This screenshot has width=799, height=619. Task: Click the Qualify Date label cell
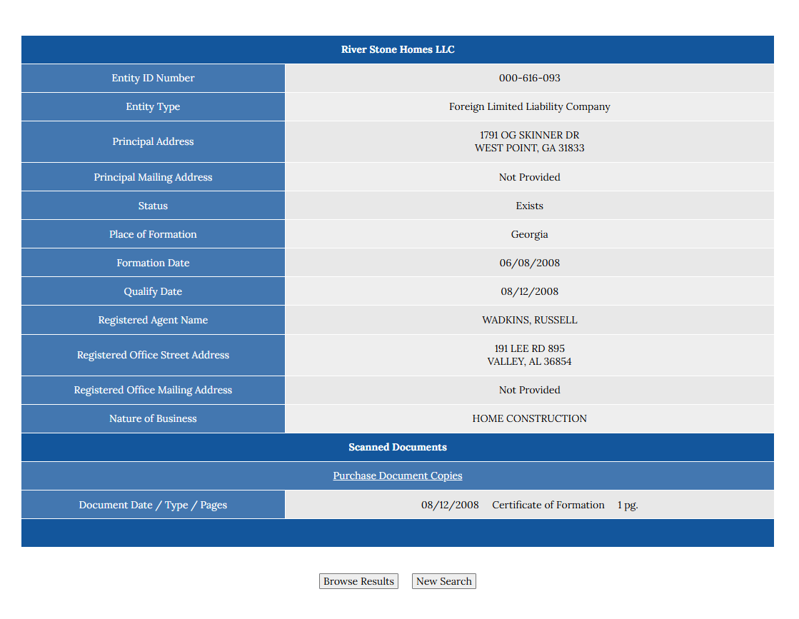click(x=153, y=291)
